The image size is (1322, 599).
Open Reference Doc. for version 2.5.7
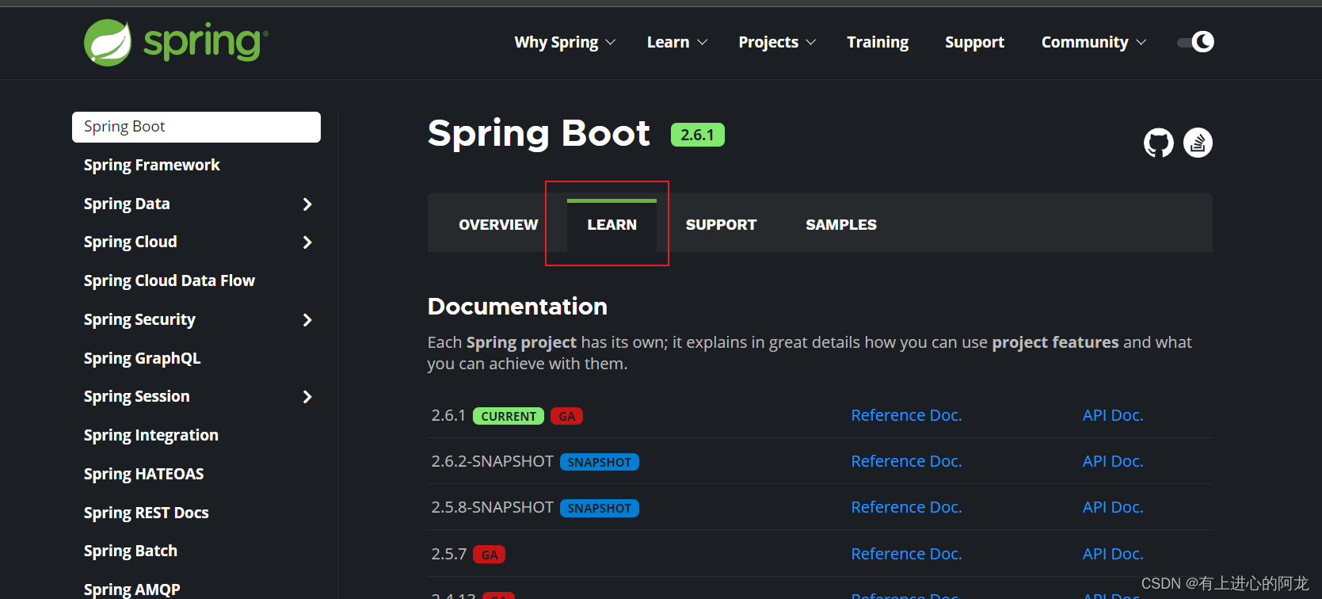(906, 554)
